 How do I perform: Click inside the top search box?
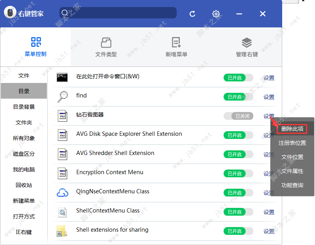click(x=117, y=13)
